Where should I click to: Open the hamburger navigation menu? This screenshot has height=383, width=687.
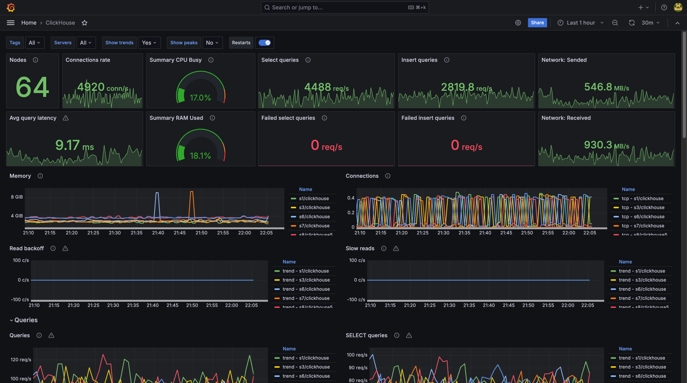click(x=11, y=23)
